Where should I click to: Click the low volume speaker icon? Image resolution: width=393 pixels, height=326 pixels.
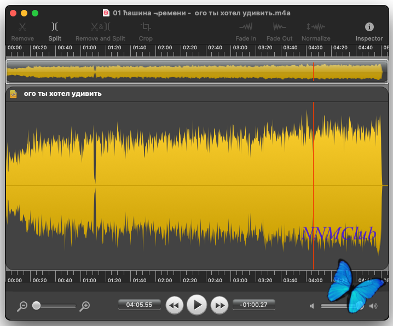312,306
